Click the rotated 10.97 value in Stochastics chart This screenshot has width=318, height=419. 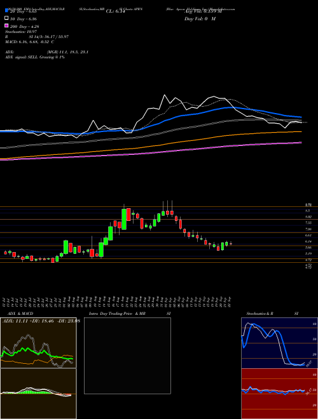click(x=310, y=364)
